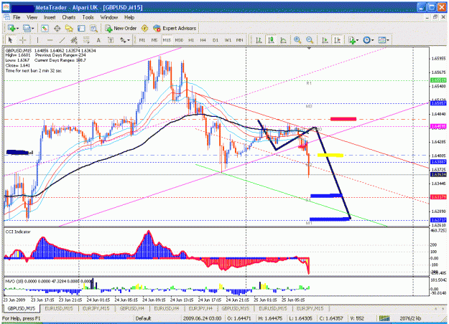
Task: Toggle the Terminal window icon
Action: click(x=81, y=28)
